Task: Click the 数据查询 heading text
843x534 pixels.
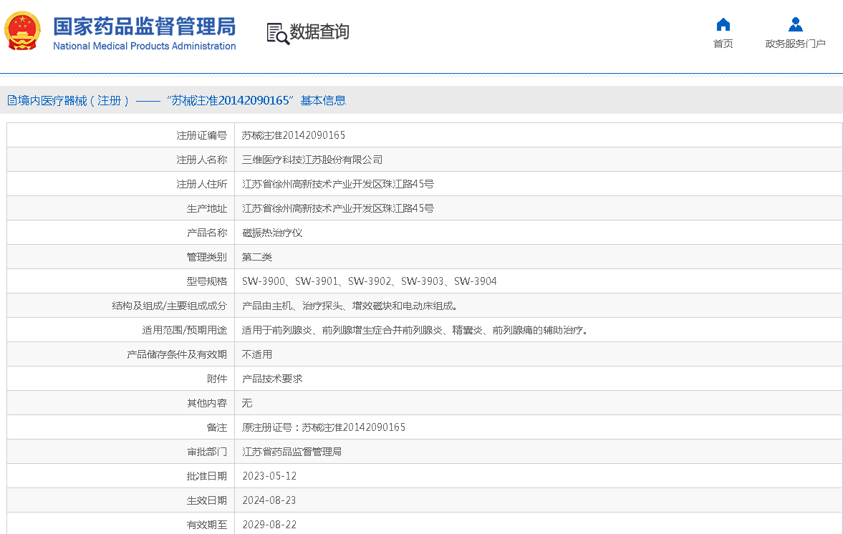Action: pos(319,32)
